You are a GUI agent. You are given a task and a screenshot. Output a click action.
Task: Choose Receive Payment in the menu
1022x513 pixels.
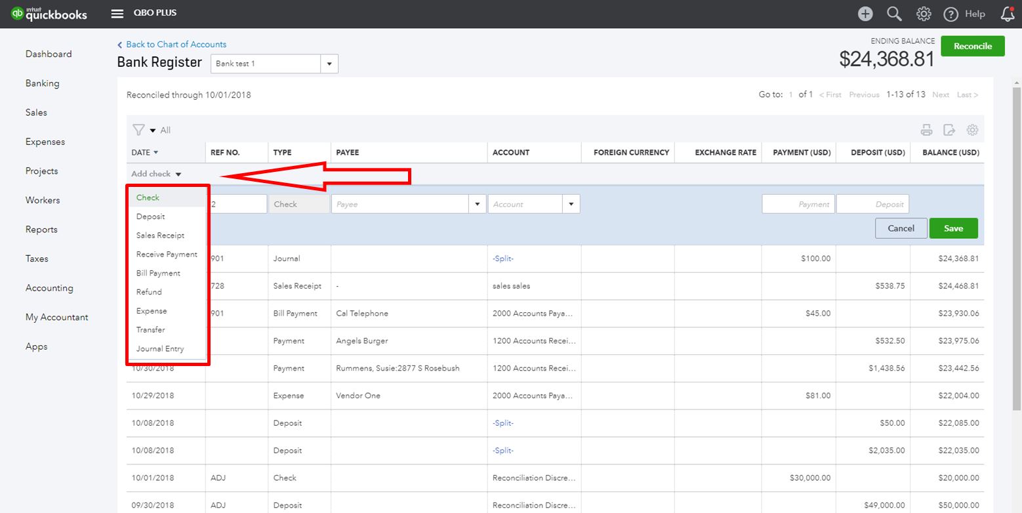(167, 255)
